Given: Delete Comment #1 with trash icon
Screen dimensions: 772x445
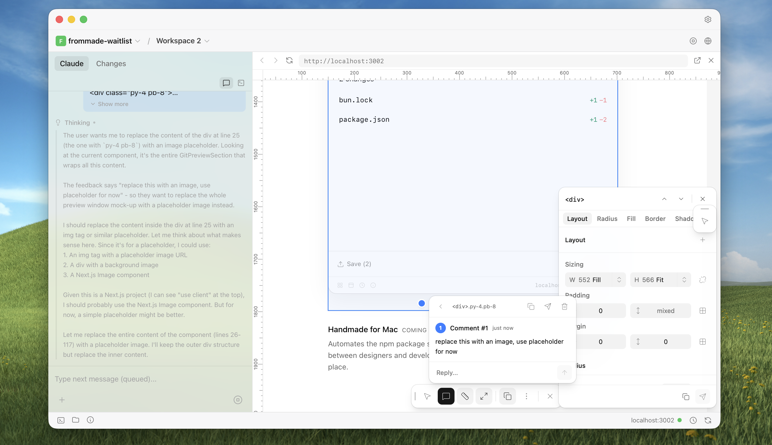Looking at the screenshot, I should [564, 306].
